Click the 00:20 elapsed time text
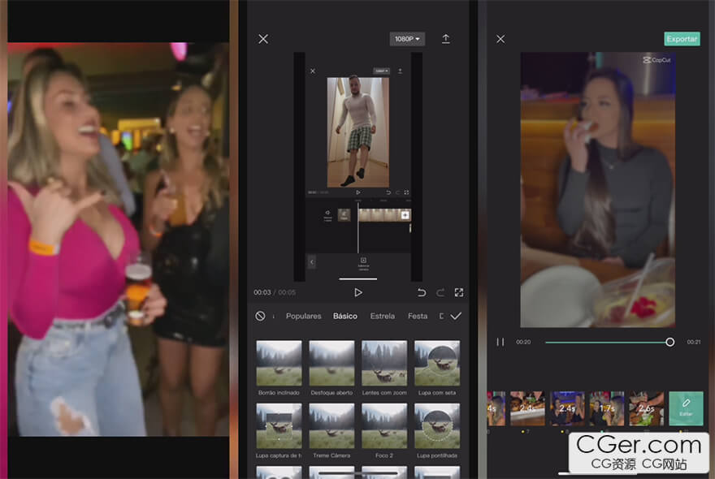 click(x=523, y=342)
